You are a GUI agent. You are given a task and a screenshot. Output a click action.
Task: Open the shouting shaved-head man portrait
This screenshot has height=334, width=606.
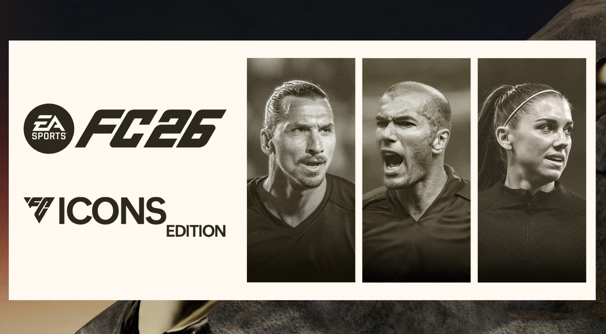point(416,170)
